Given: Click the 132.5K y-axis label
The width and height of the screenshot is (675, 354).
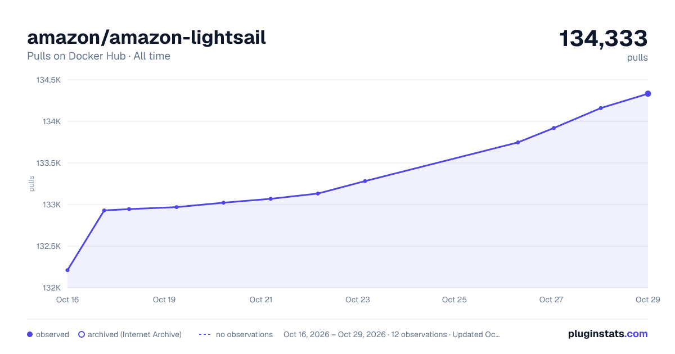Looking at the screenshot, I should pos(48,247).
